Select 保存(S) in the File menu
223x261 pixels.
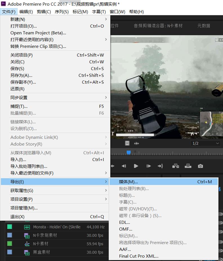pos(17,69)
